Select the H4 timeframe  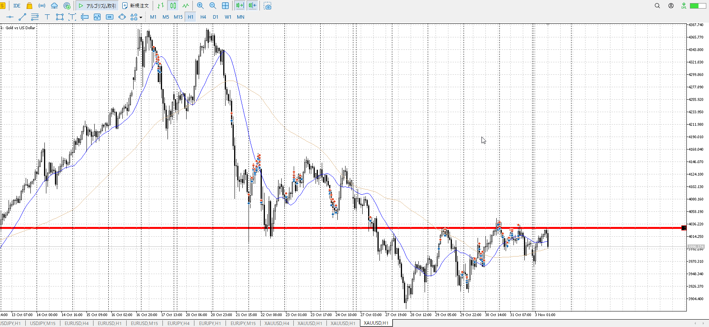click(x=203, y=17)
